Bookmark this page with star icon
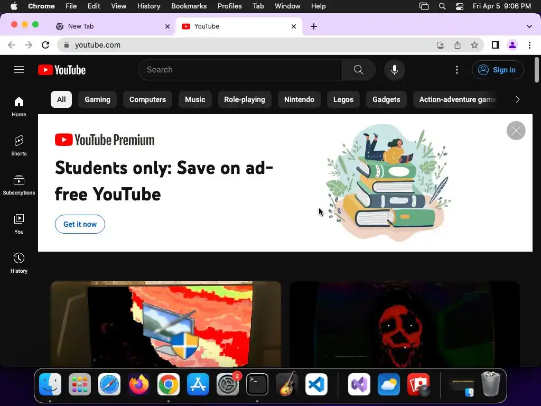 [474, 45]
